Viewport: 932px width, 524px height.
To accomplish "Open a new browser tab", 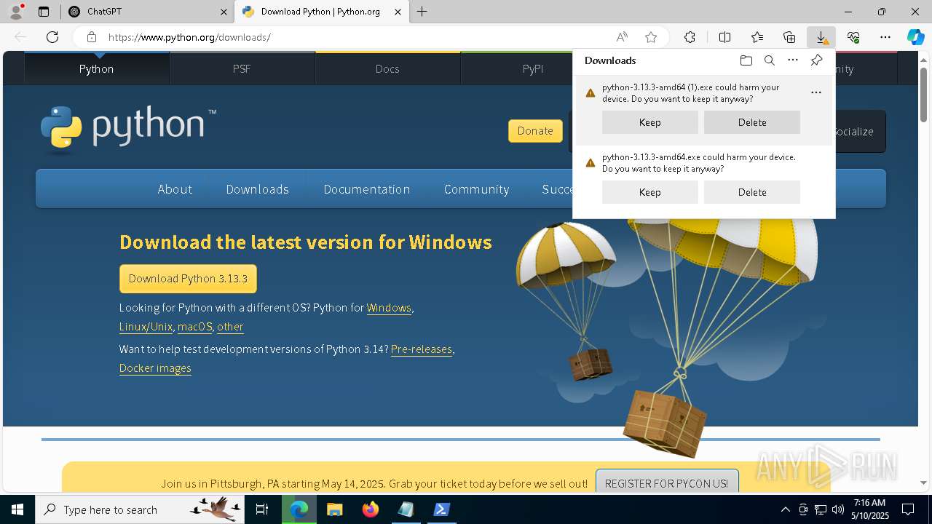I will point(422,12).
